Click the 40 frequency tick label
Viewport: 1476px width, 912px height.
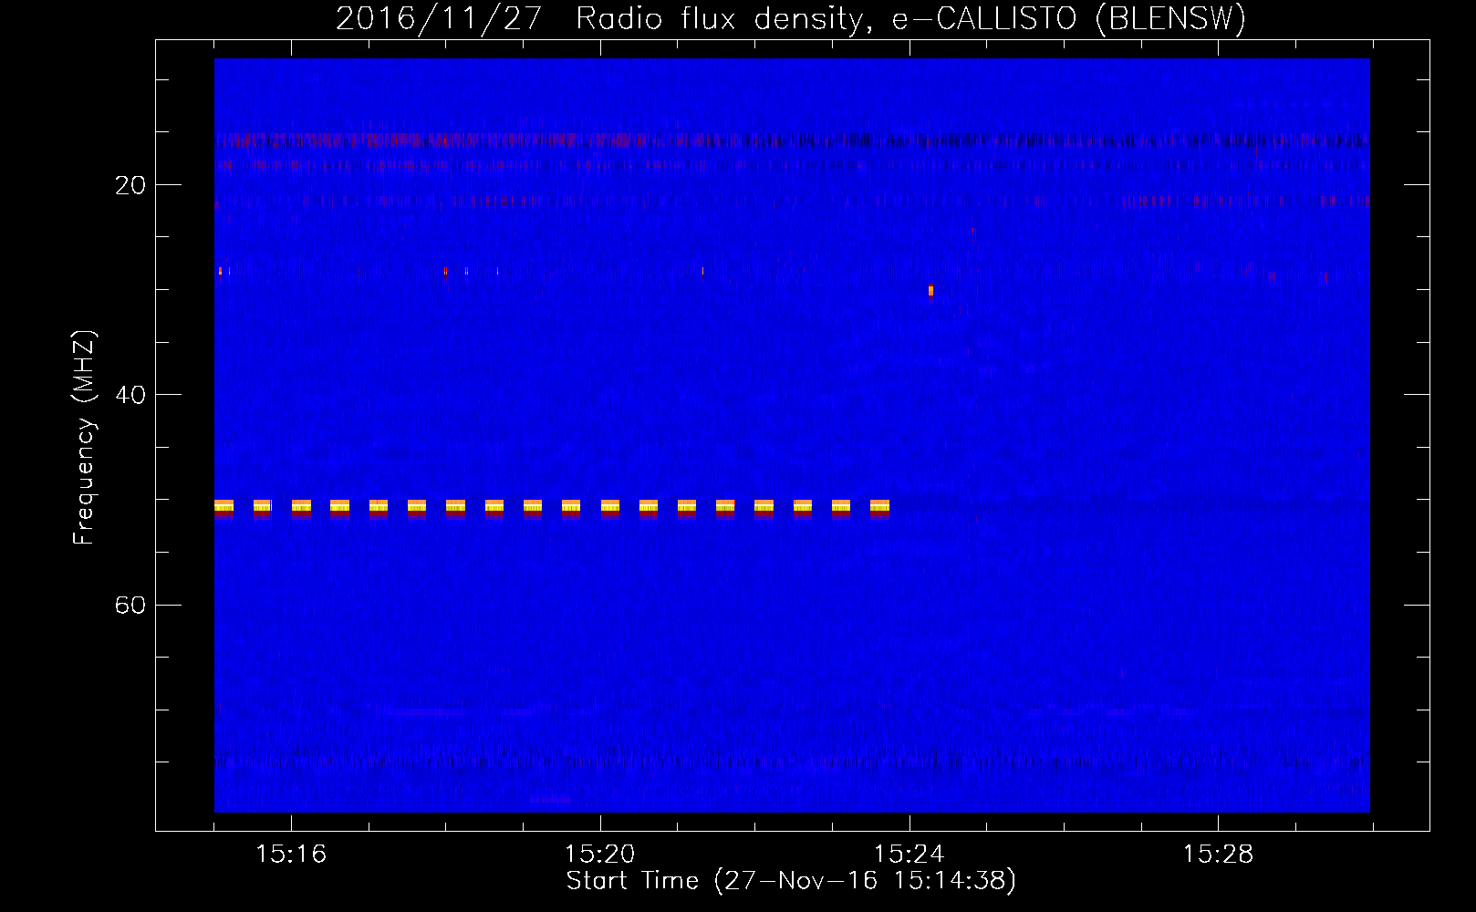coord(130,395)
